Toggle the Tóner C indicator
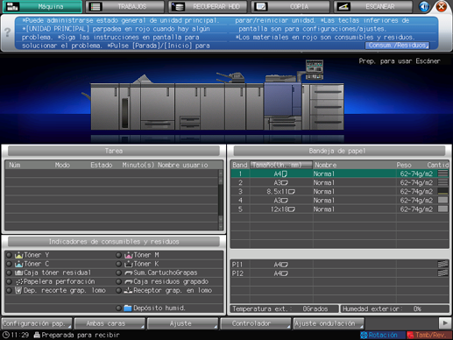The image size is (453, 340). 10,264
